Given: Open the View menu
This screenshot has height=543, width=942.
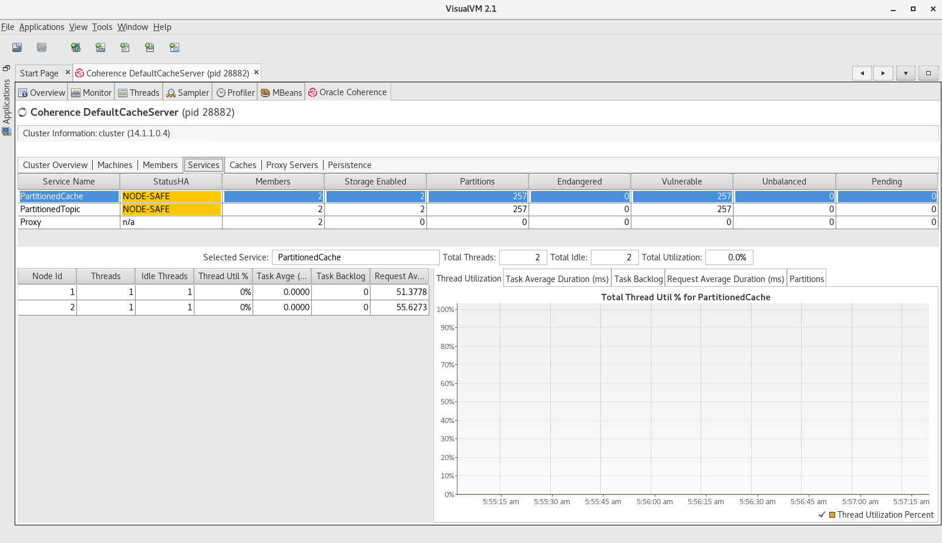Looking at the screenshot, I should (x=78, y=27).
